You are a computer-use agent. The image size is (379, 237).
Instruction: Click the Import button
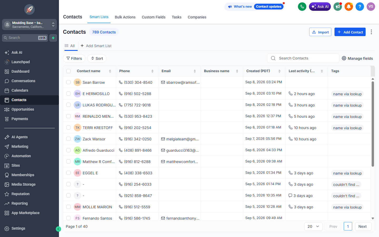[x=320, y=32]
